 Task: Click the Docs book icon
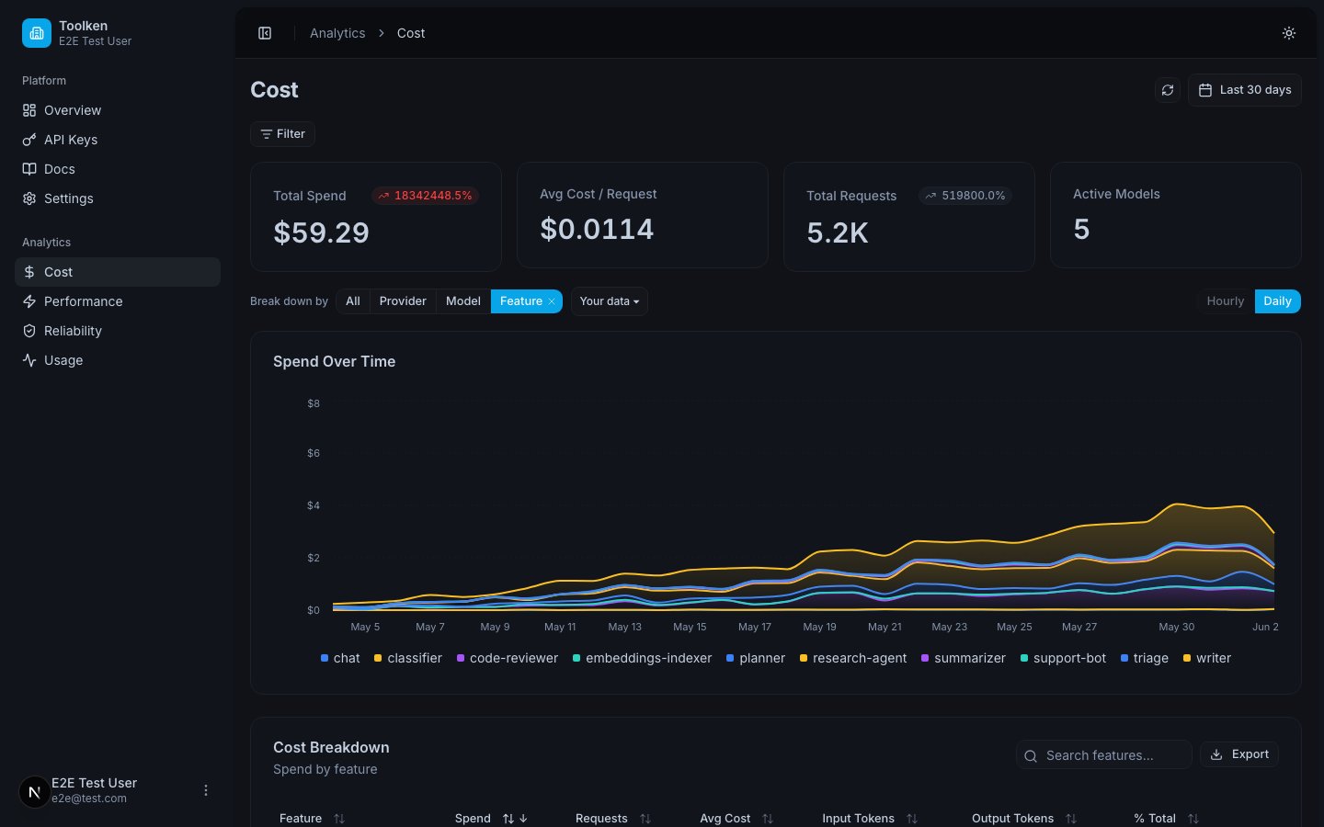29,169
